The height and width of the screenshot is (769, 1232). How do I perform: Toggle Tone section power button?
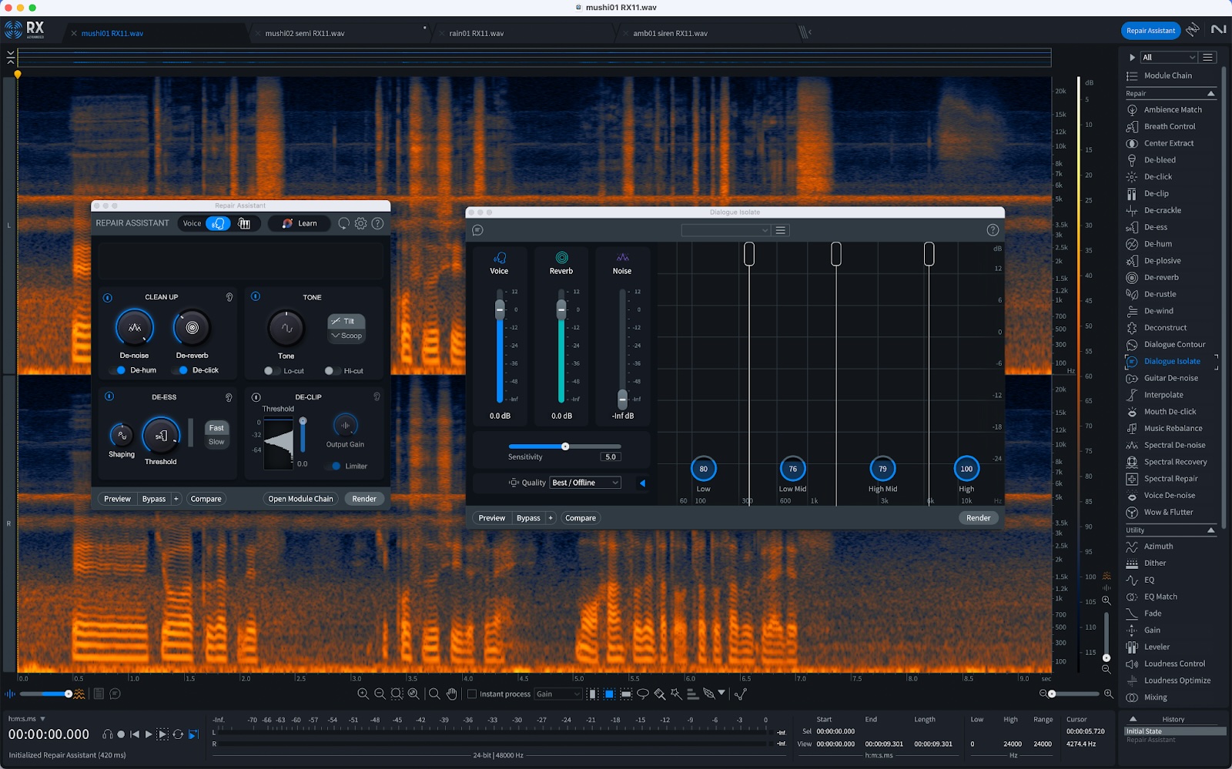[x=256, y=296]
